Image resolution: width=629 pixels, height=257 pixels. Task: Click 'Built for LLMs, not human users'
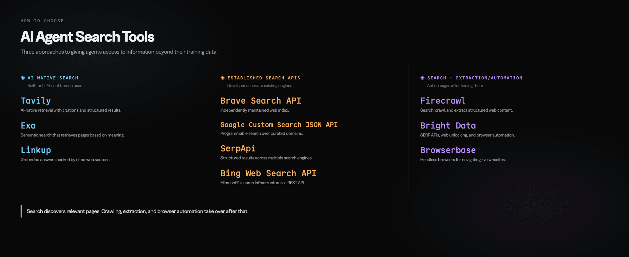click(x=55, y=86)
